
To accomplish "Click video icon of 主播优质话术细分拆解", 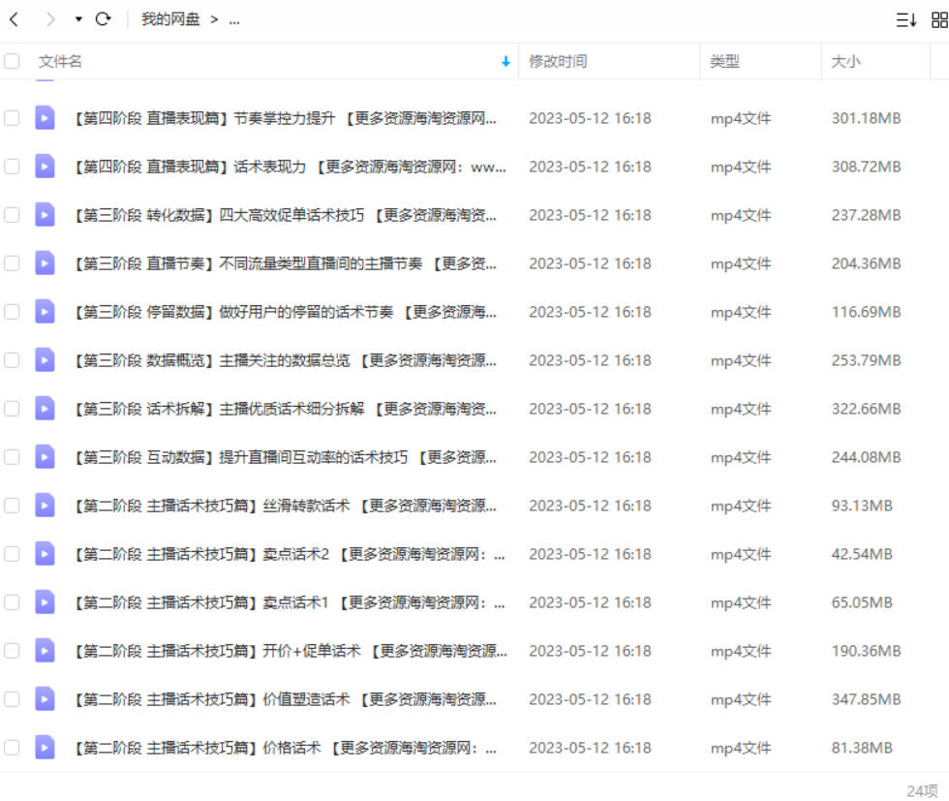I will [x=45, y=408].
